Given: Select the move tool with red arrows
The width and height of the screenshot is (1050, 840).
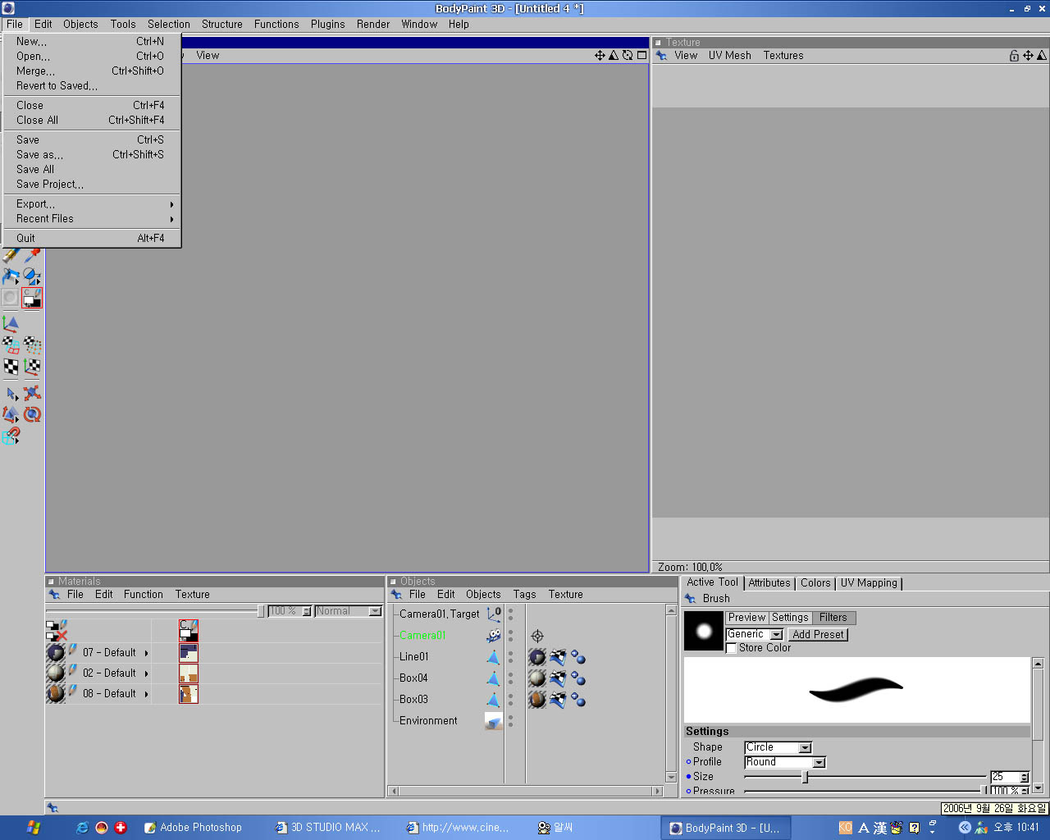Looking at the screenshot, I should [32, 394].
